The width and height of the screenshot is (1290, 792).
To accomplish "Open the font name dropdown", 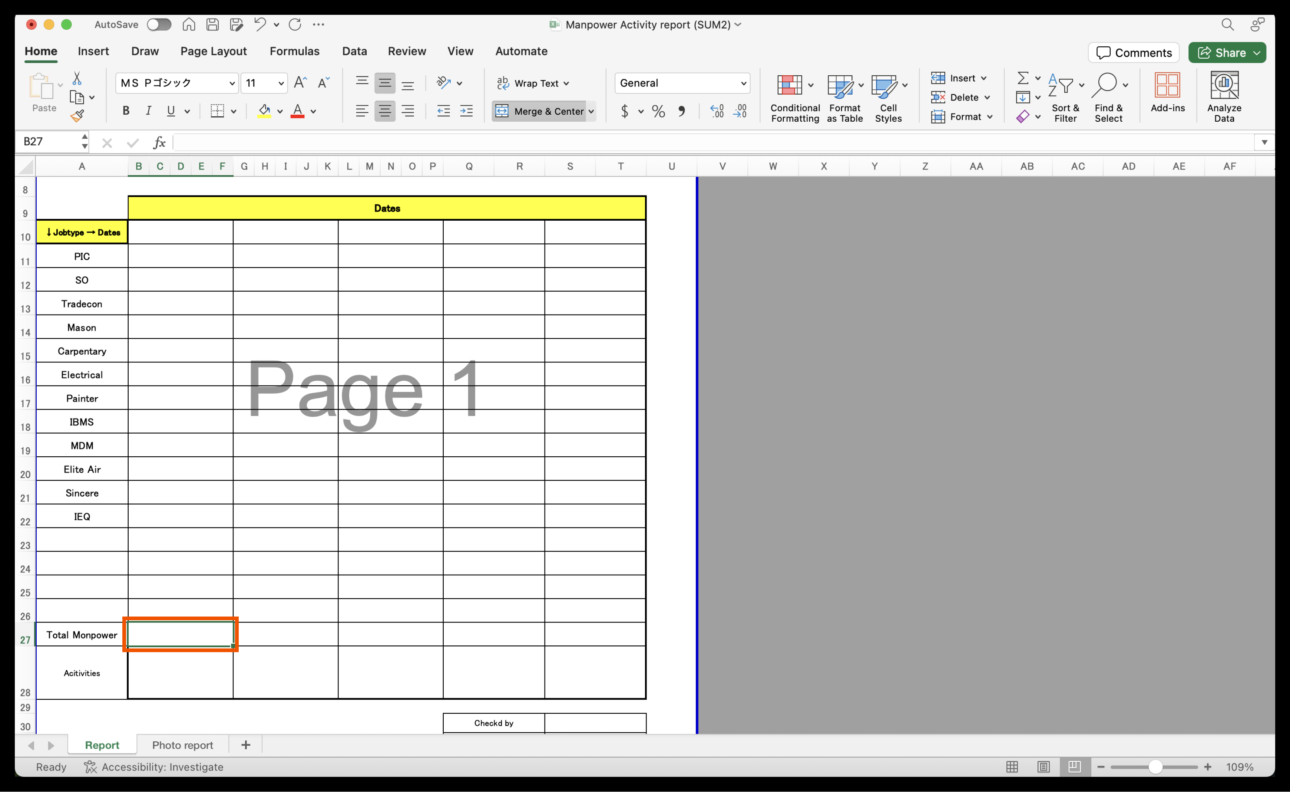I will click(x=231, y=83).
